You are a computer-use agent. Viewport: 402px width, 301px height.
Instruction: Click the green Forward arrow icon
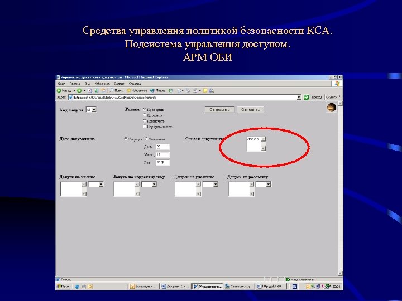(x=79, y=90)
